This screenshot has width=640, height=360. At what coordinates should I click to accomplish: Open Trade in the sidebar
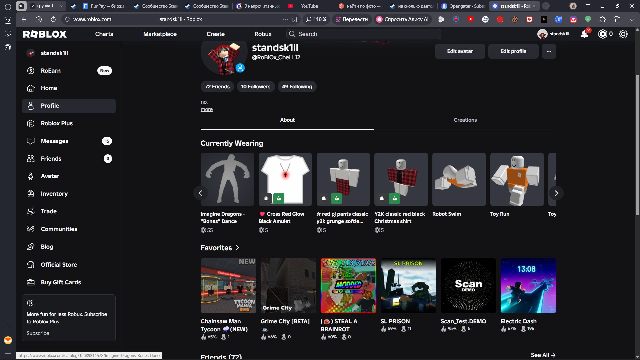click(69, 211)
